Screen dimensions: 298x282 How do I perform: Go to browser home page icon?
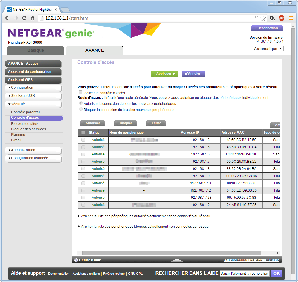(x=33, y=18)
